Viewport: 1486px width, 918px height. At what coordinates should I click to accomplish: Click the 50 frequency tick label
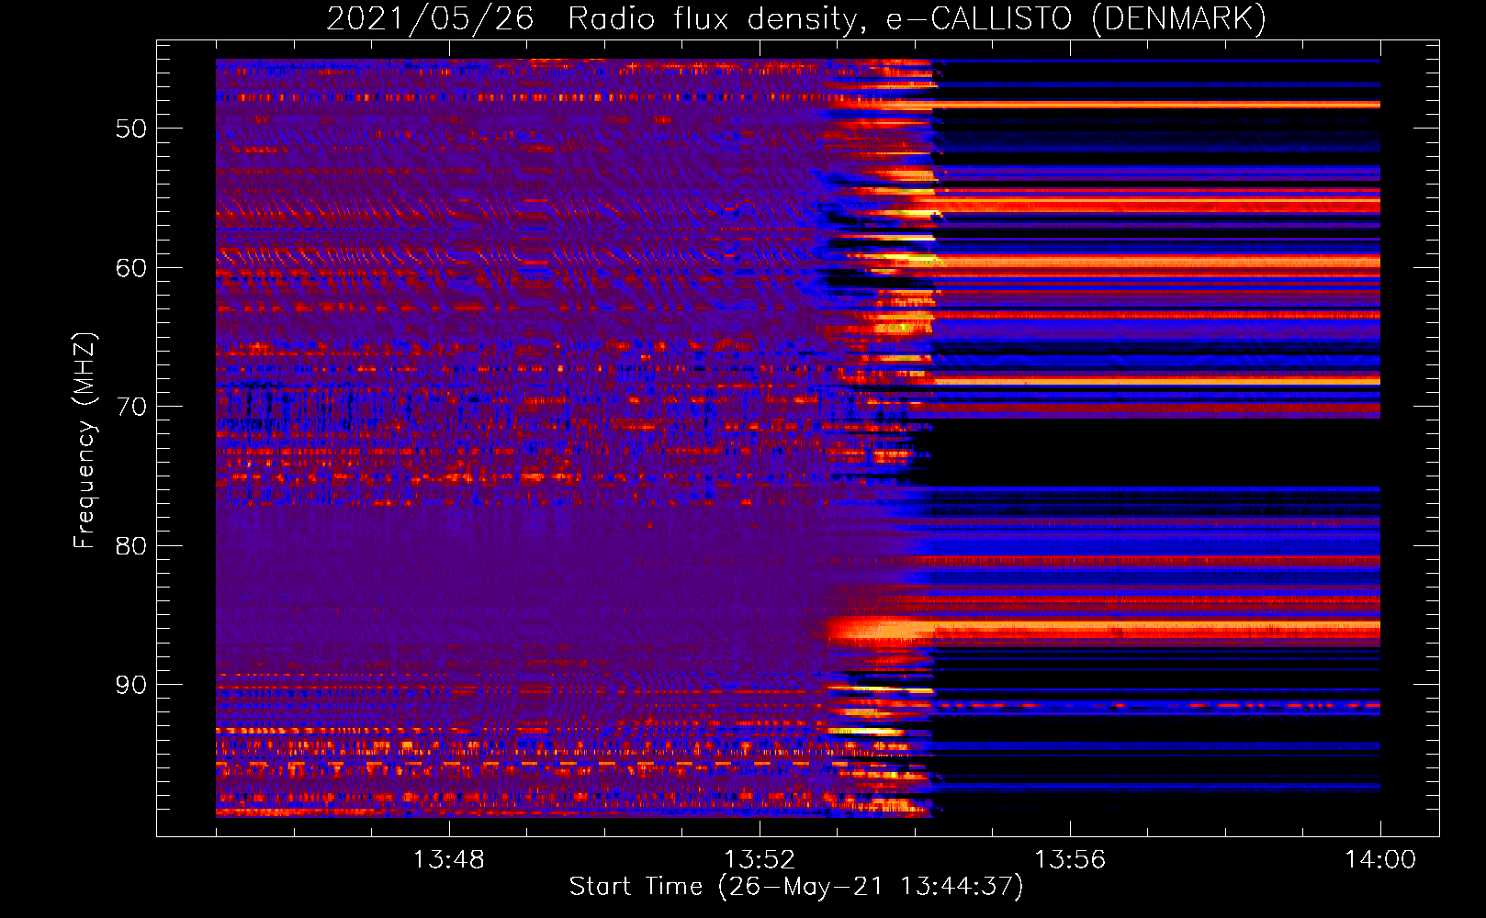click(130, 129)
